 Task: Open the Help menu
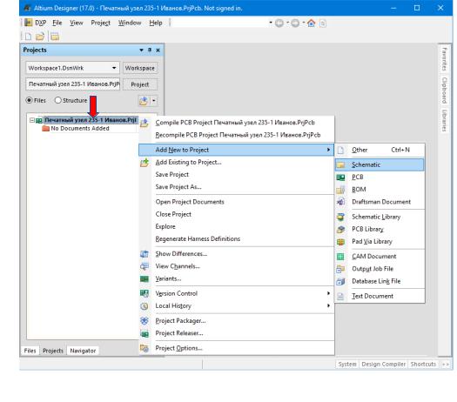tap(156, 23)
